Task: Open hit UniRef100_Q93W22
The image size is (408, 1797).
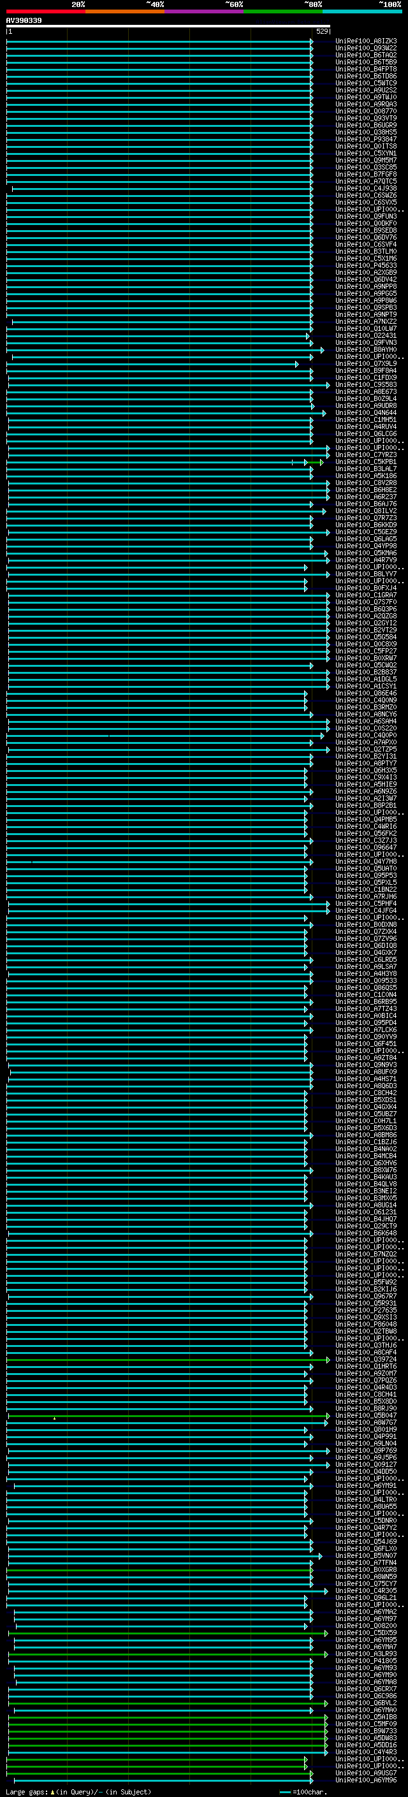Action: click(x=366, y=48)
